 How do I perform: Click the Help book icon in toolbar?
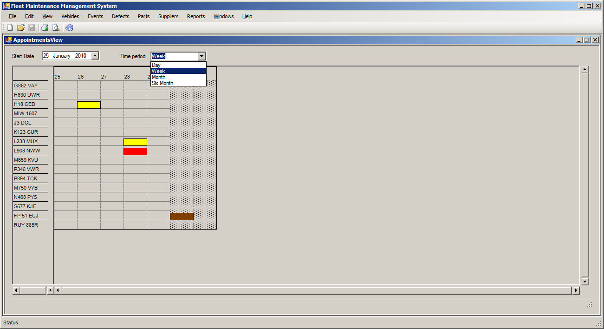[x=70, y=27]
